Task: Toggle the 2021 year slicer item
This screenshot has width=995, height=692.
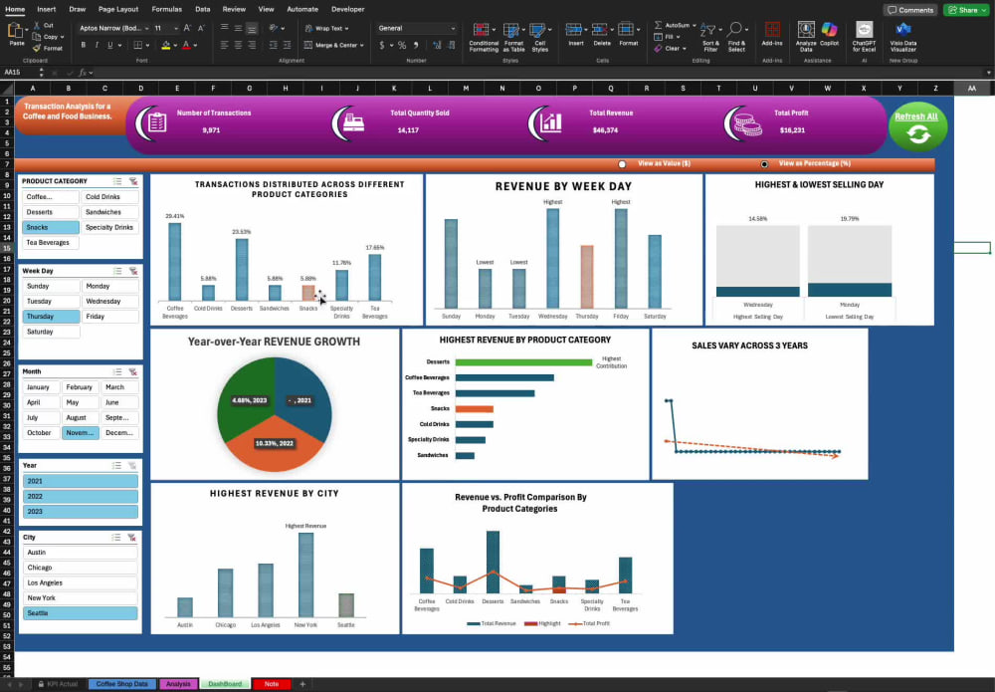Action: coord(80,481)
